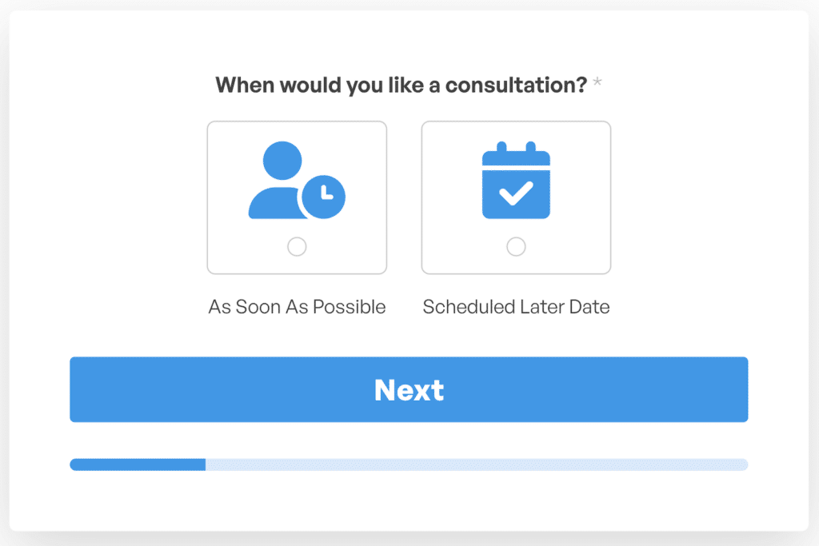Click the calendar checkmark icon

pos(516,181)
